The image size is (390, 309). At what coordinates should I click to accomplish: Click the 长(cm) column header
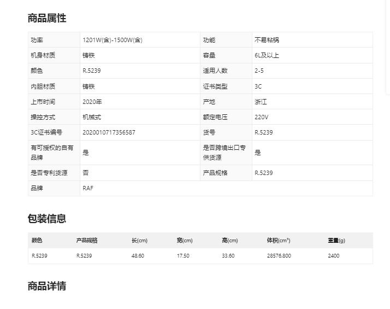pyautogui.click(x=139, y=241)
